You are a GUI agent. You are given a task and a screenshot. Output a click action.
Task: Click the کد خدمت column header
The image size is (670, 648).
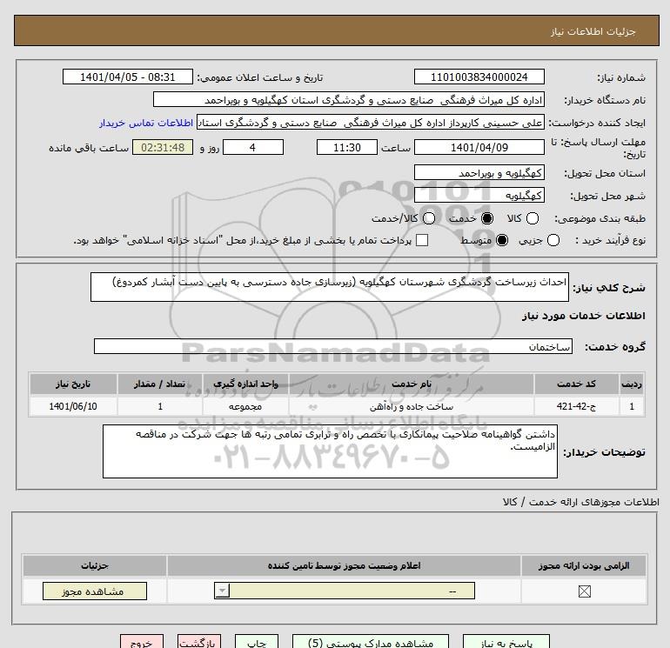coord(576,384)
